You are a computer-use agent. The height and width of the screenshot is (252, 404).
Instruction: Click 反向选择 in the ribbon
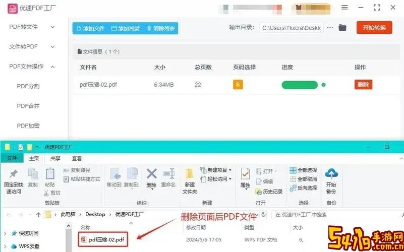pyautogui.click(x=304, y=188)
